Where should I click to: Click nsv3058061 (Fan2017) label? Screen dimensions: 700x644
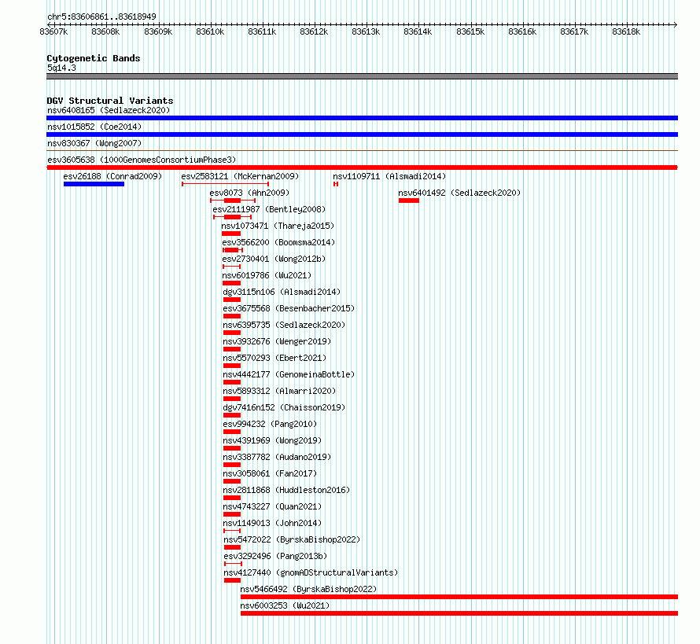coord(270,473)
